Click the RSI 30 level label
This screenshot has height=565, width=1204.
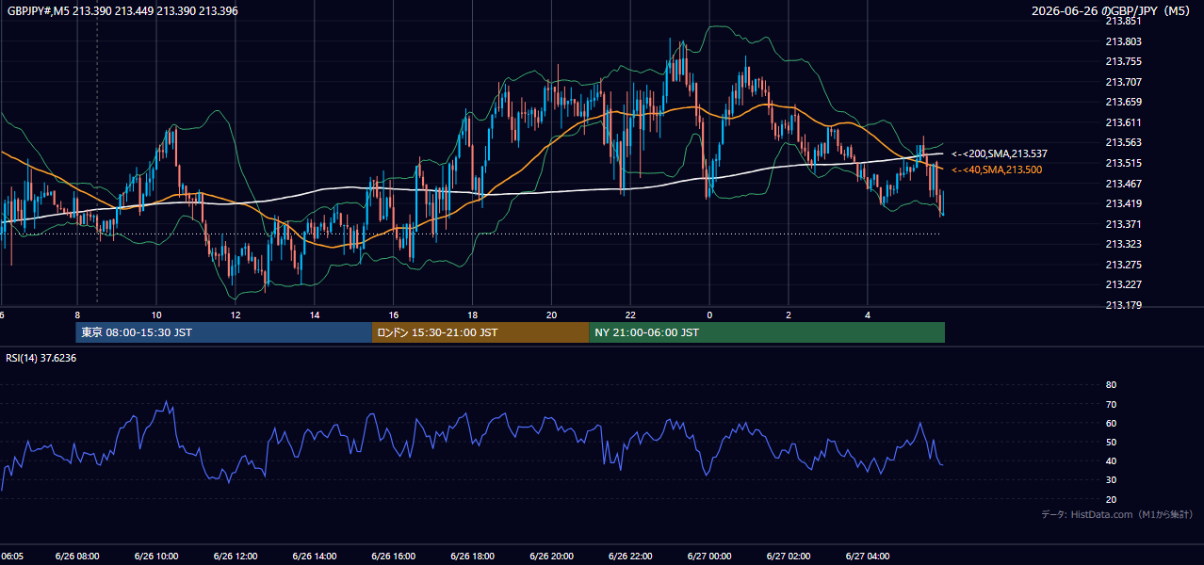click(1111, 480)
